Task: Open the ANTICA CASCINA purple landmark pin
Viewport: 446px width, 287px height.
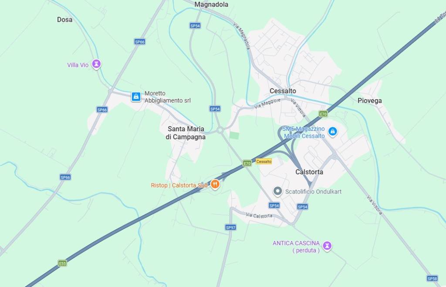Action: 327,246
